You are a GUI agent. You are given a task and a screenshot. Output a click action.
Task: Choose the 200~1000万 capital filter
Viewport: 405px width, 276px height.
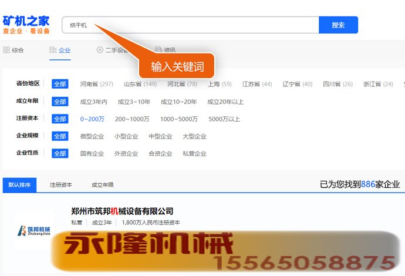pos(132,119)
